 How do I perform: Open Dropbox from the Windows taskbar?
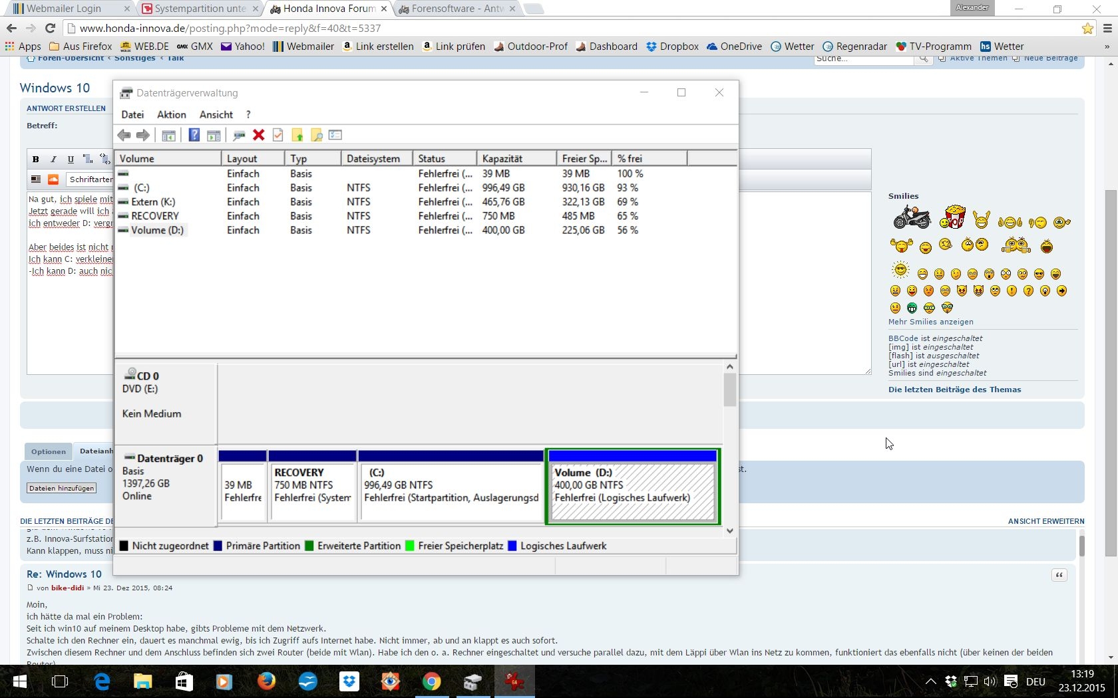coord(349,681)
